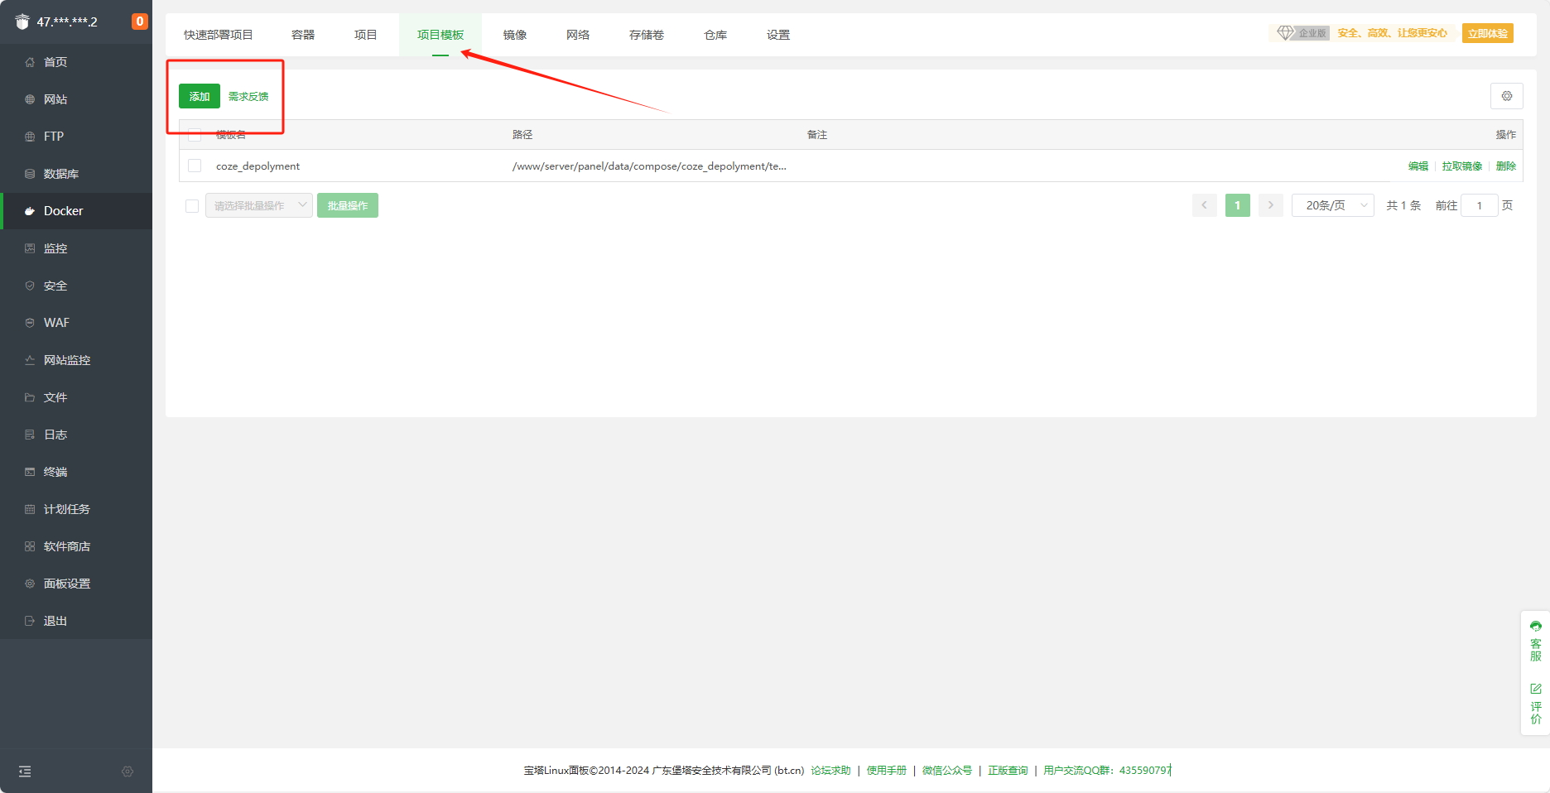Click the server IP 47.***.***.2 label

tap(67, 22)
